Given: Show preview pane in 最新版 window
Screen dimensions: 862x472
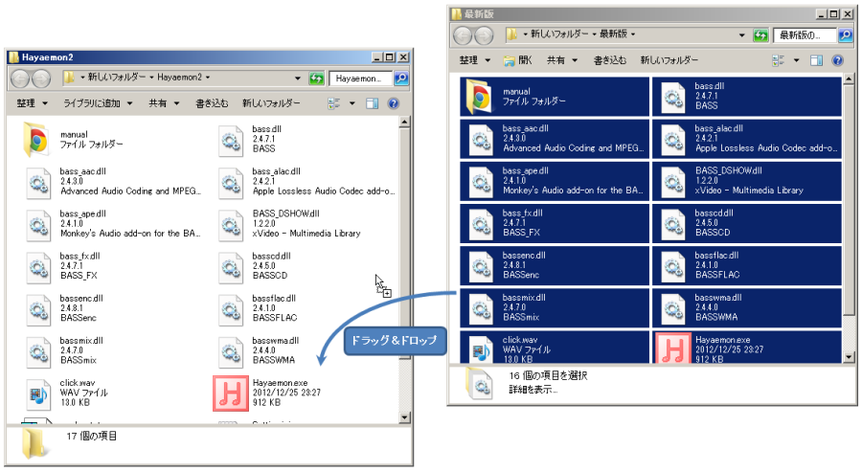Looking at the screenshot, I should click(817, 60).
